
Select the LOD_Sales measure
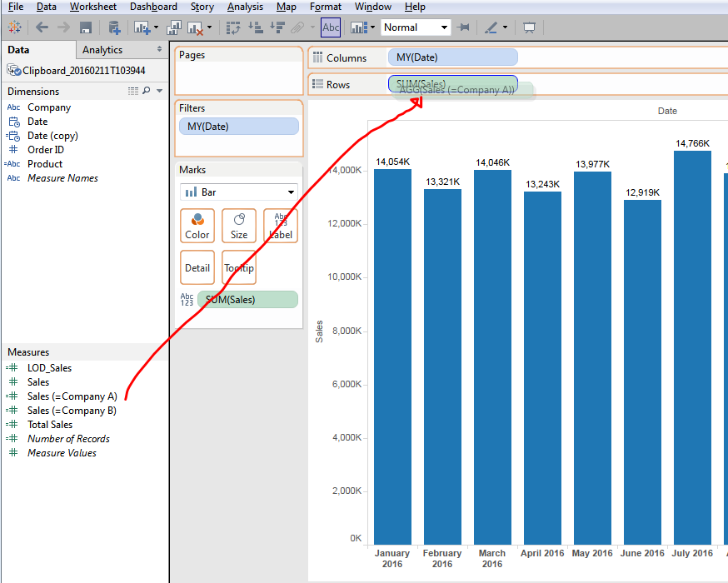49,368
